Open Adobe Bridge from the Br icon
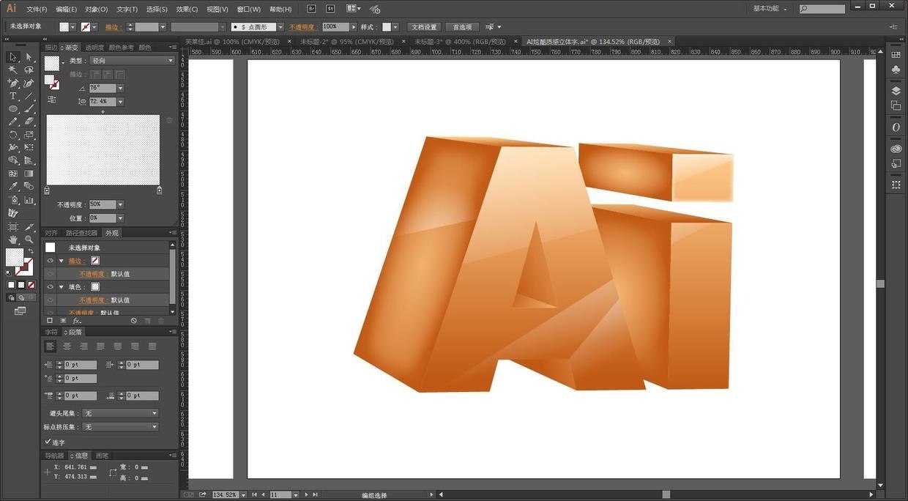The width and height of the screenshot is (908, 501). (311, 9)
